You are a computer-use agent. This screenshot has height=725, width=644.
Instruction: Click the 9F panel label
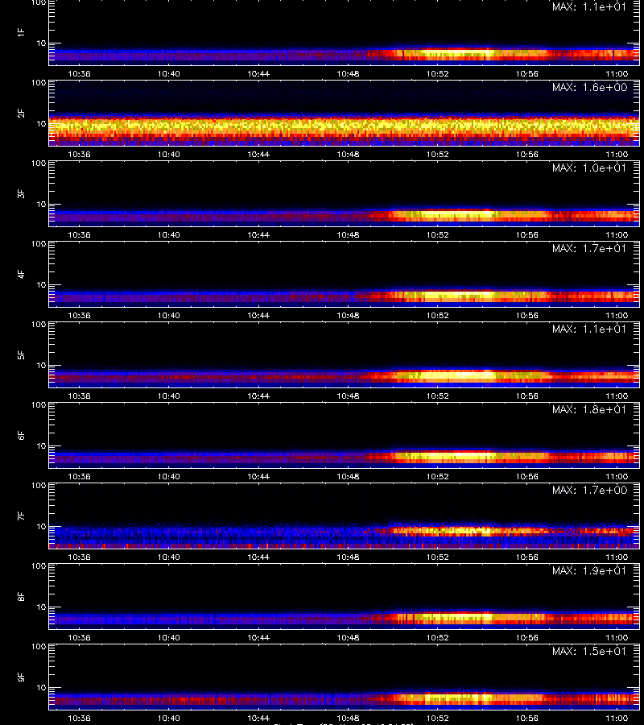pyautogui.click(x=21, y=677)
